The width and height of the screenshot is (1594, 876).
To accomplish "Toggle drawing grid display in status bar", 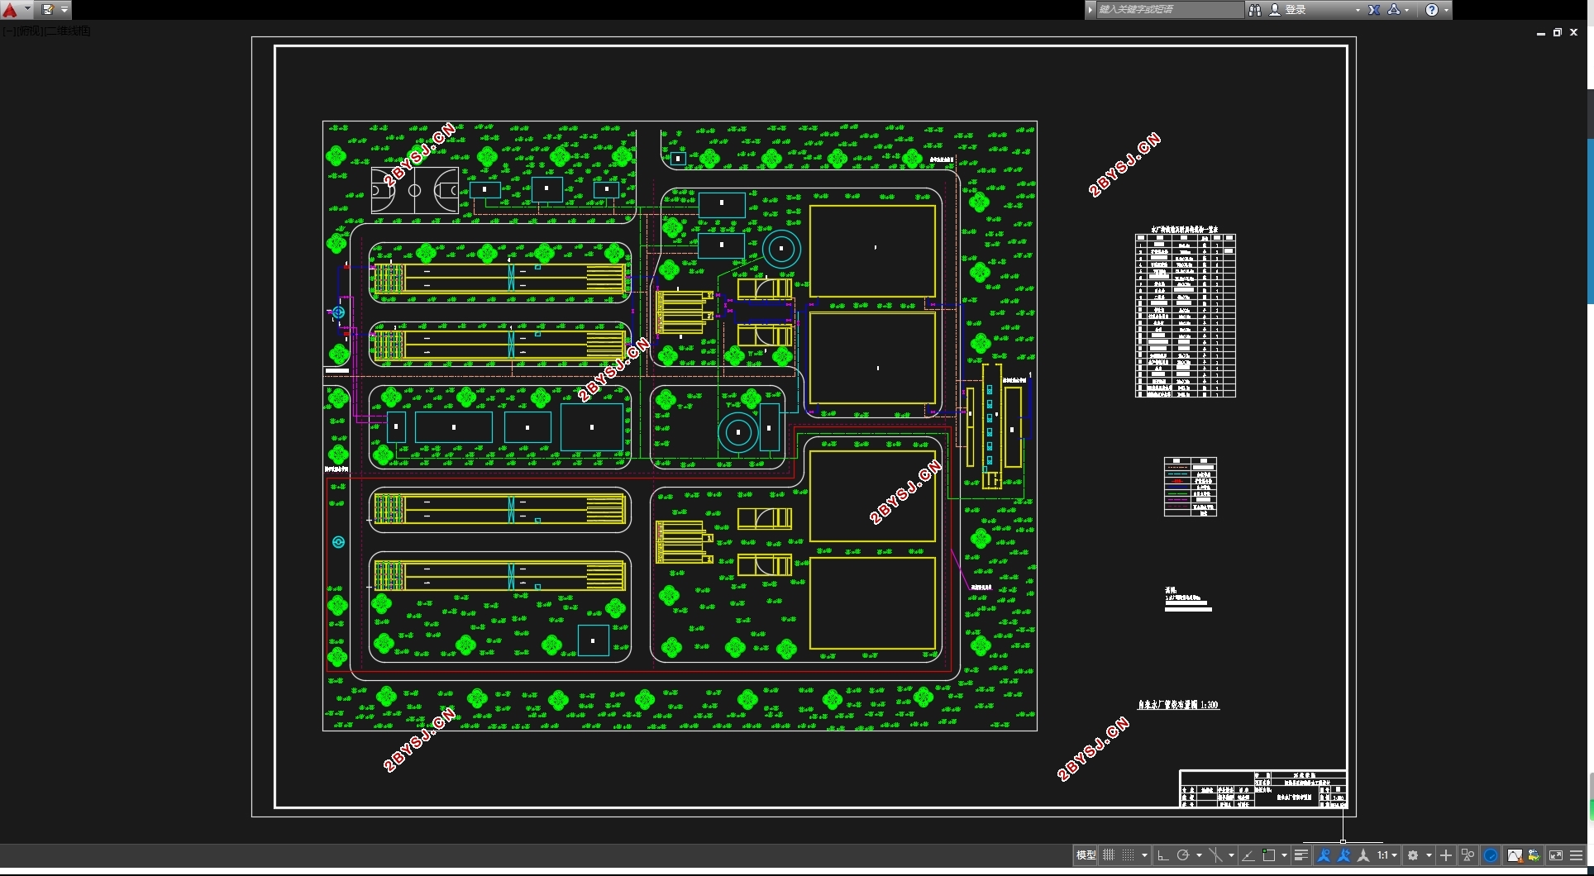I will [1109, 855].
